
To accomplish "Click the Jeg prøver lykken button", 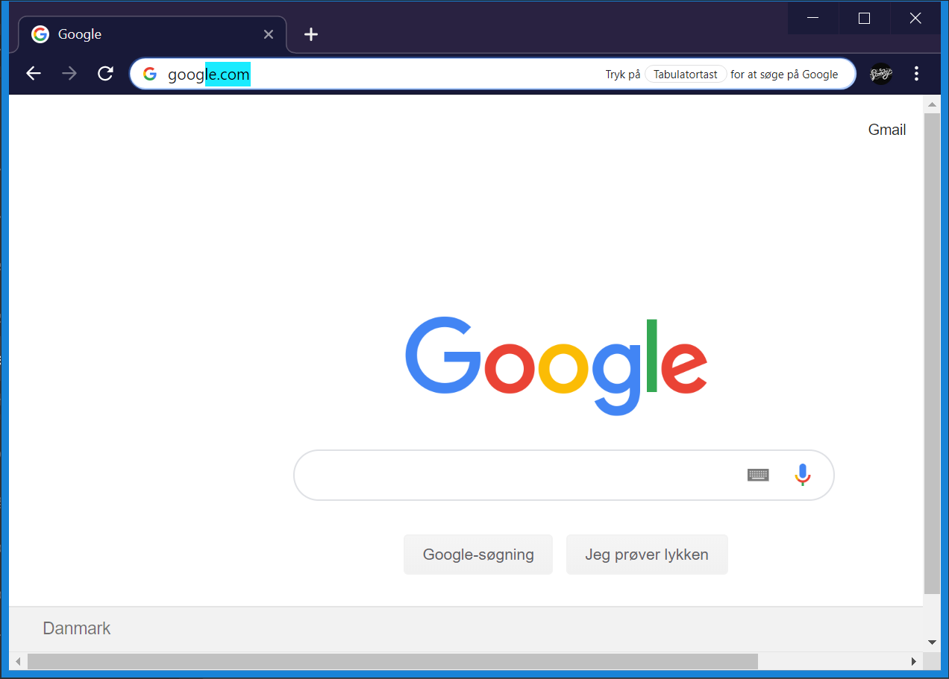I will pos(647,555).
